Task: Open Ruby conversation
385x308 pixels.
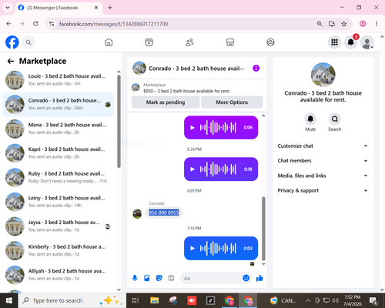Action: 58,178
